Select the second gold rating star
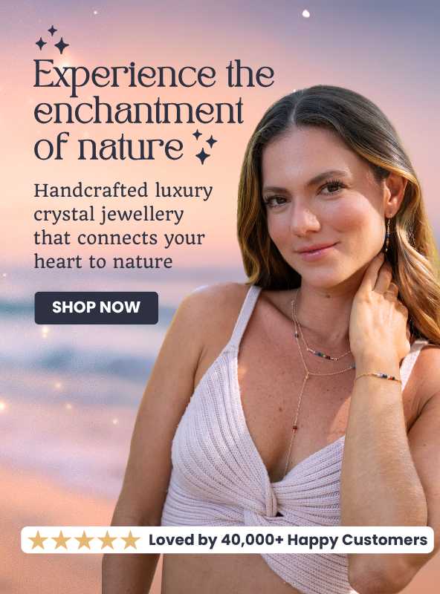This screenshot has width=440, height=594. [61, 540]
